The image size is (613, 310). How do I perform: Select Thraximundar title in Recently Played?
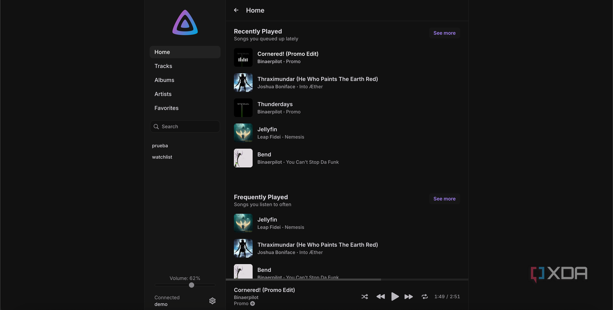coord(318,79)
